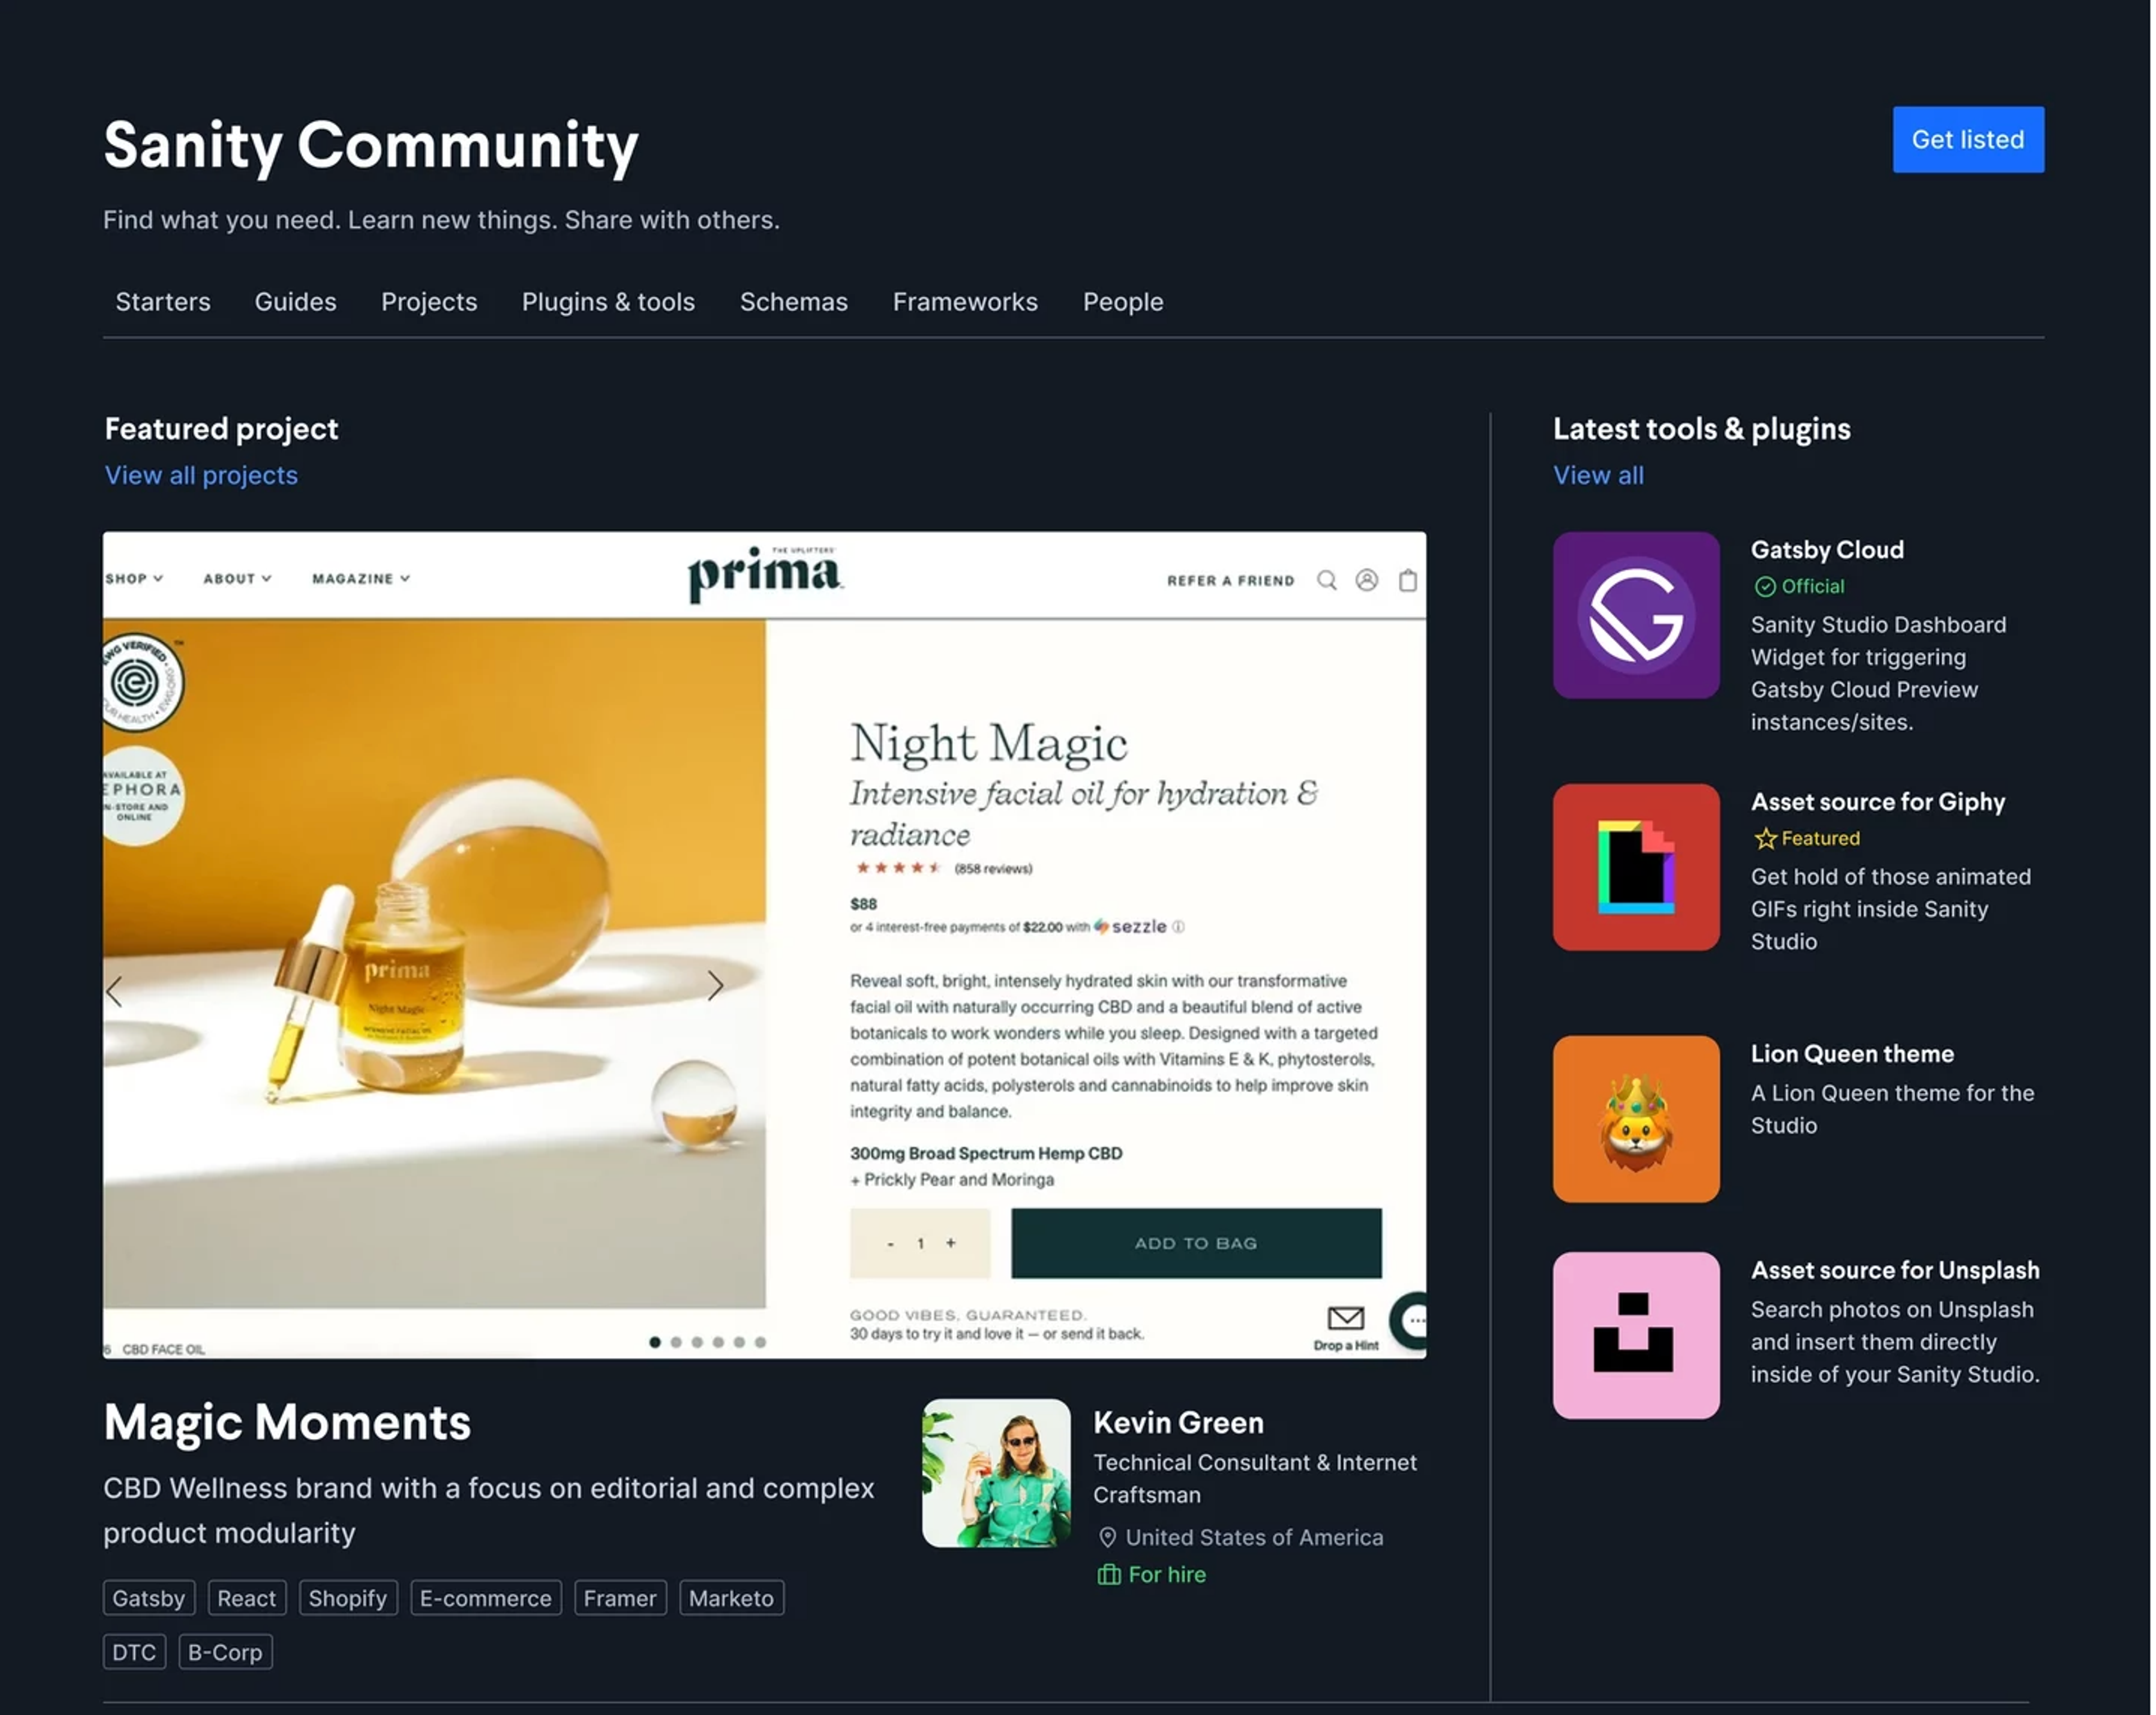Click View all under Latest tools & plugins
This screenshot has width=2156, height=1715.
click(x=1598, y=476)
